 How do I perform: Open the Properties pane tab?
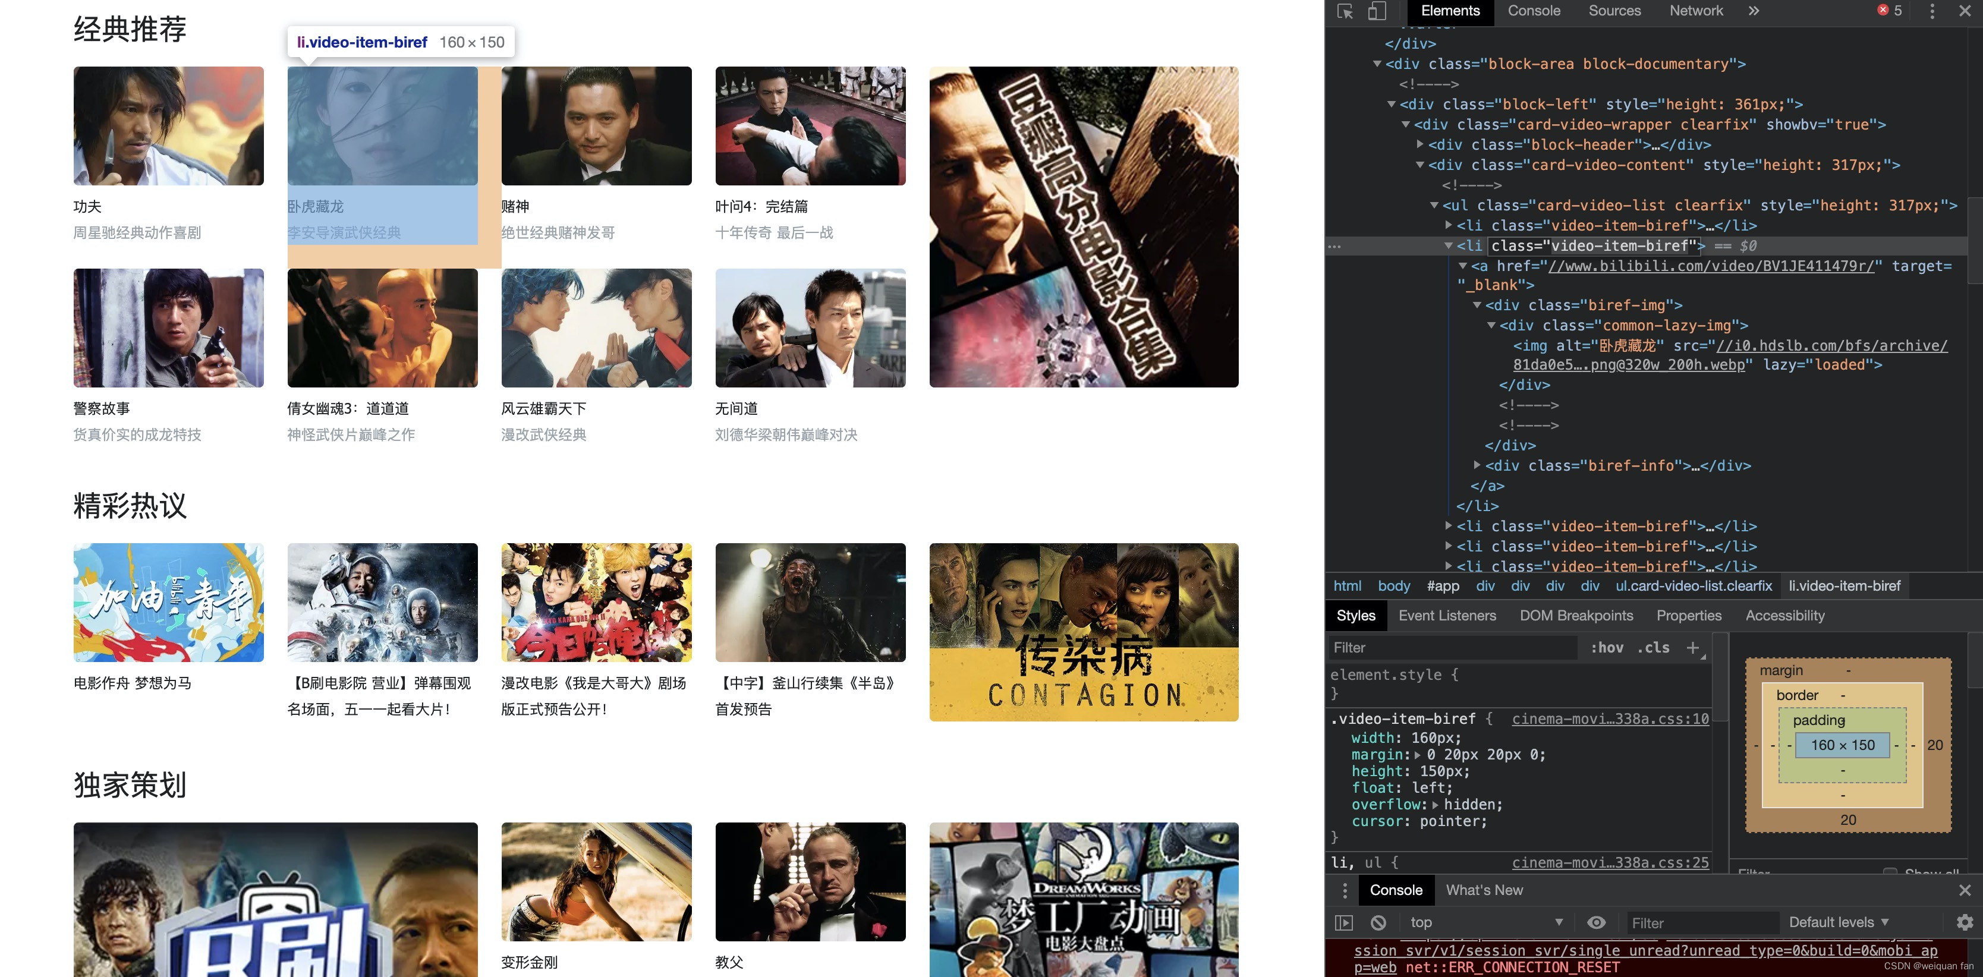coord(1689,615)
